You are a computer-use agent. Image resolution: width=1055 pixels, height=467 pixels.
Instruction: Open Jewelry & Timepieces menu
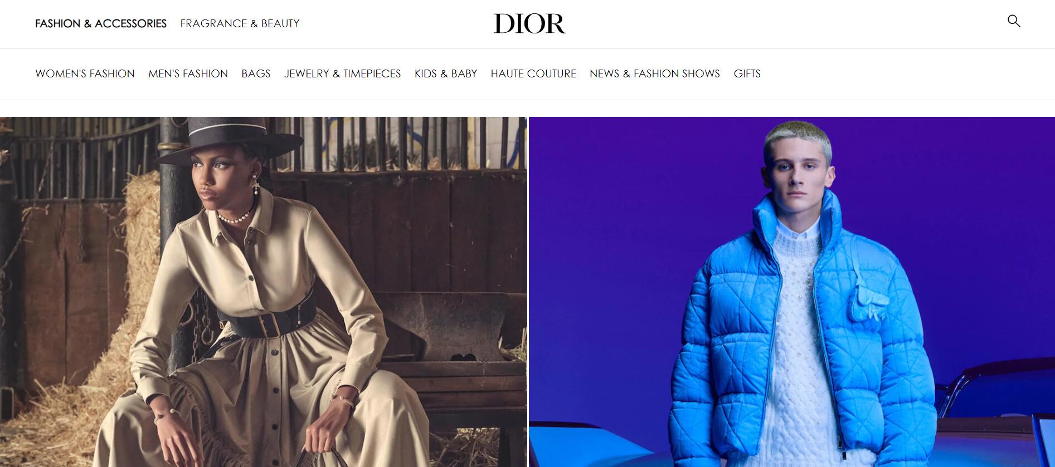tap(342, 73)
